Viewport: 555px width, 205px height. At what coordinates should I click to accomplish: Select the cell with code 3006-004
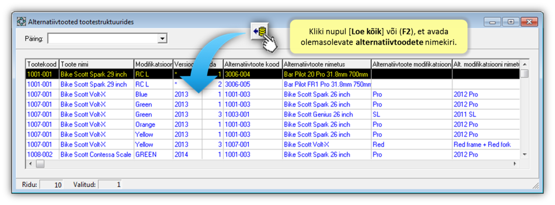[253, 74]
